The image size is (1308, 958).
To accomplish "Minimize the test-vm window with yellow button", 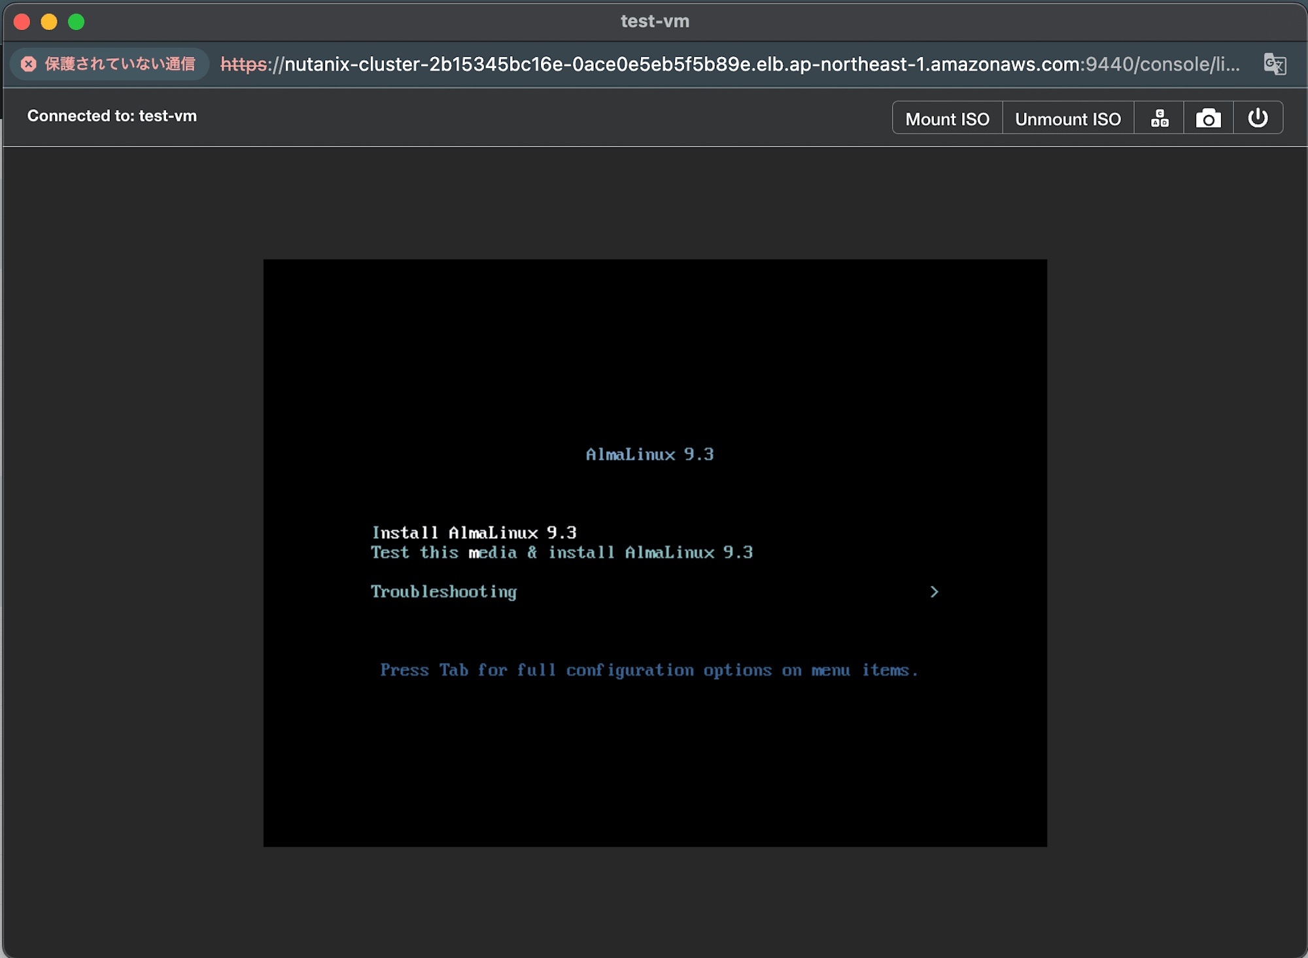I will click(x=49, y=22).
